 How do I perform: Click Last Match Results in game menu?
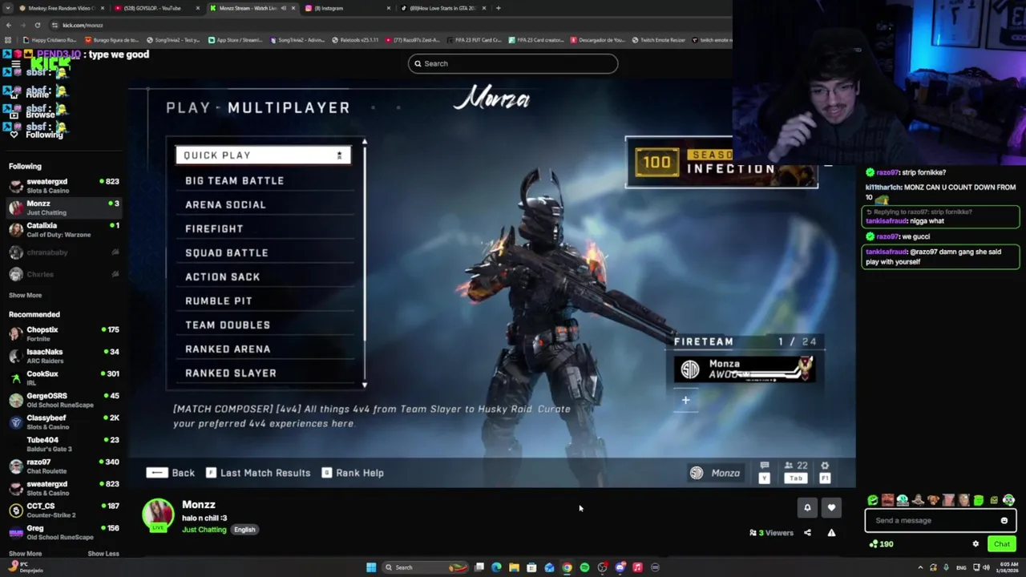[258, 473]
